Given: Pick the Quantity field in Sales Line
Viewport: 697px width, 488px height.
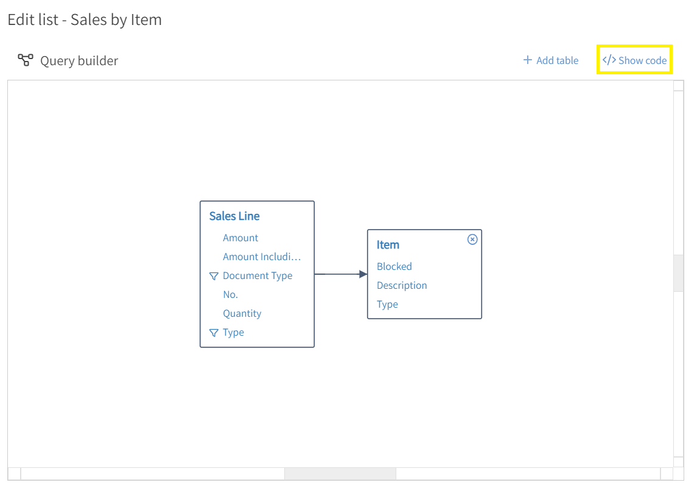Looking at the screenshot, I should coord(242,314).
